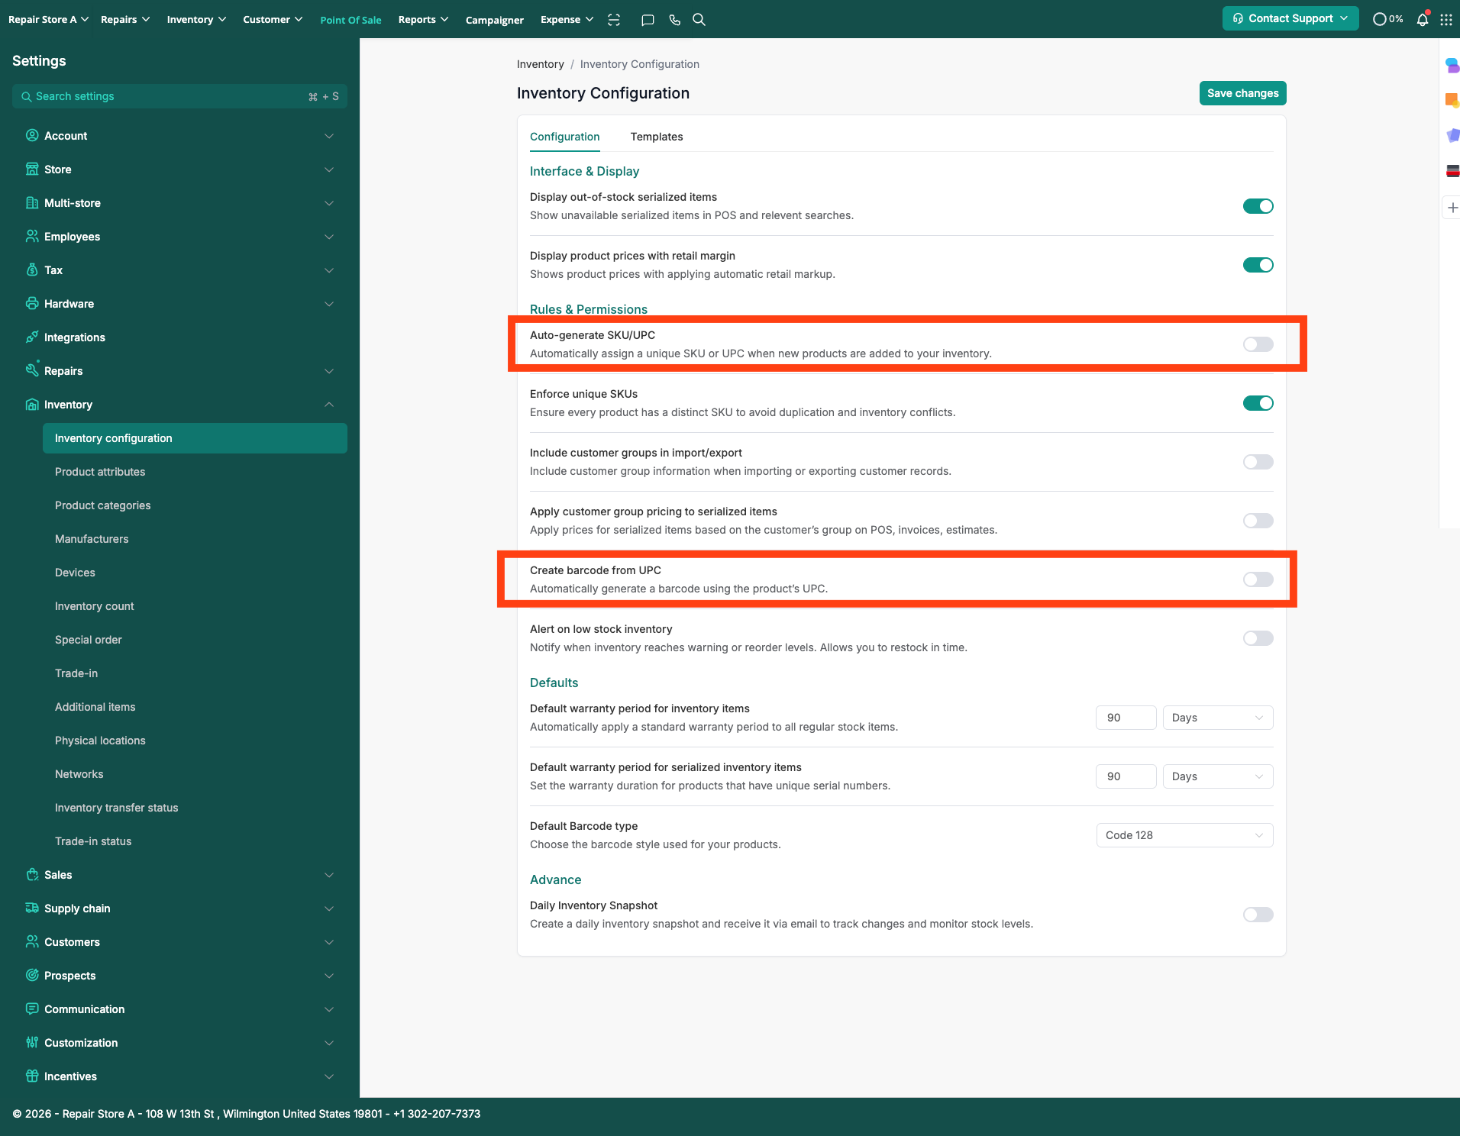Enable Create barcode from UPC toggle
Image resolution: width=1460 pixels, height=1136 pixels.
pos(1258,579)
